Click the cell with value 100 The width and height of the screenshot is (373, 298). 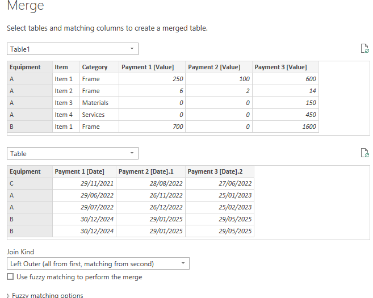pyautogui.click(x=219, y=79)
